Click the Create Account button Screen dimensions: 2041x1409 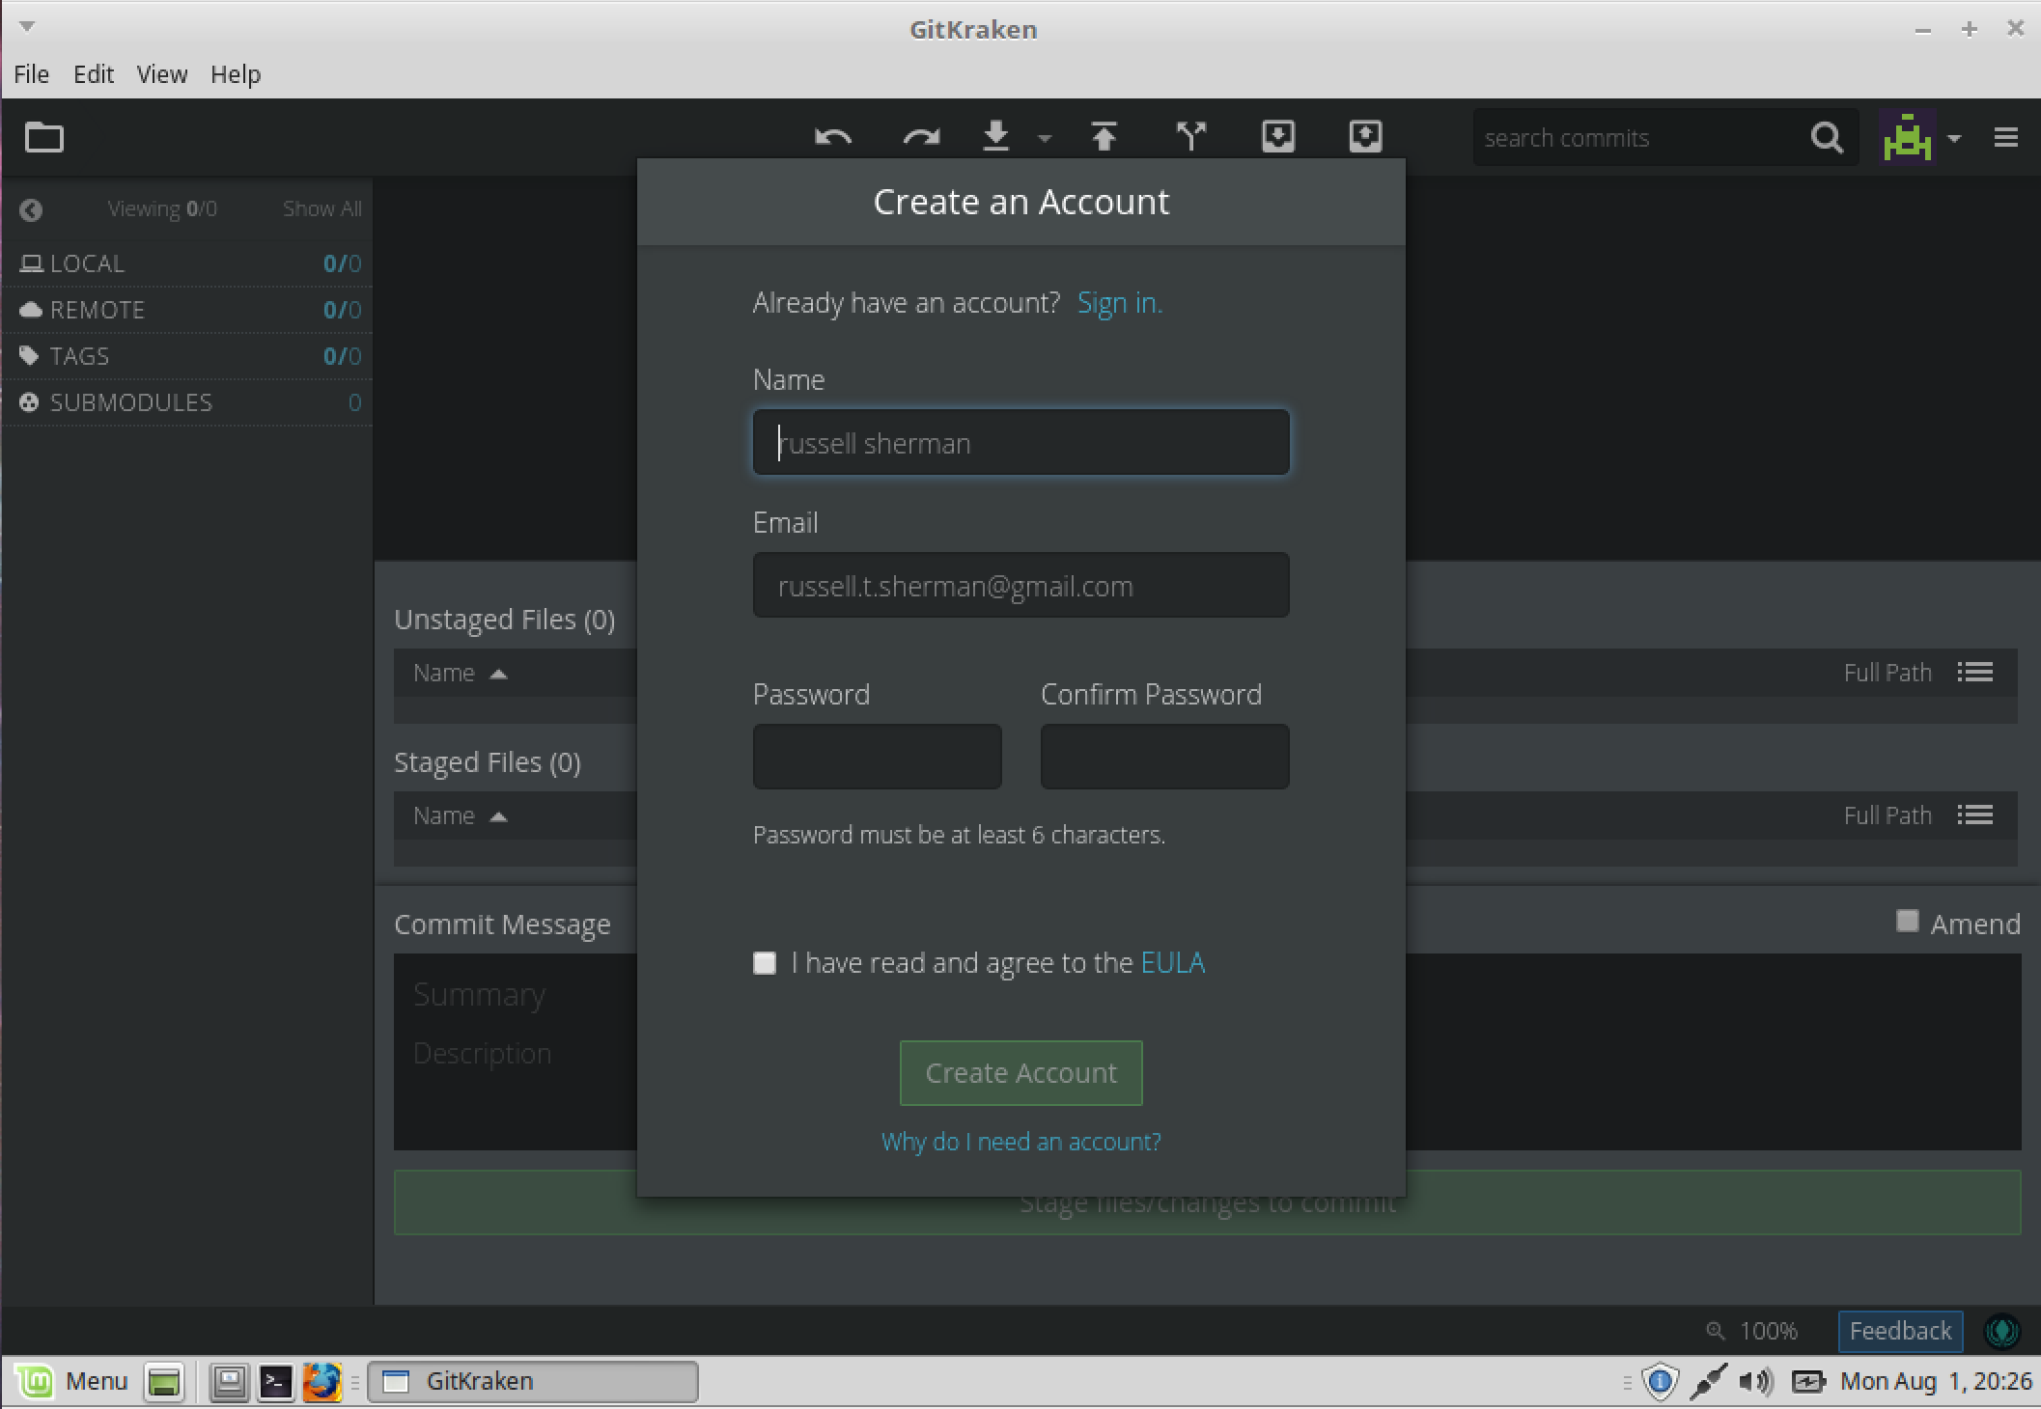tap(1020, 1073)
